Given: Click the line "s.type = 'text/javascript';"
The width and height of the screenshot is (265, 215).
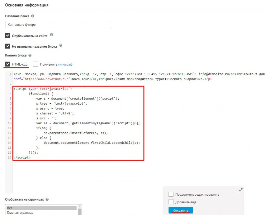Looking at the screenshot, I should point(62,104).
